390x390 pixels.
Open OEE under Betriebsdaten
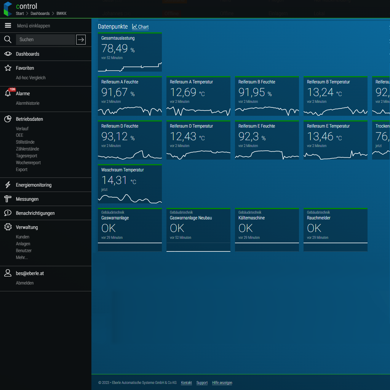(20, 135)
